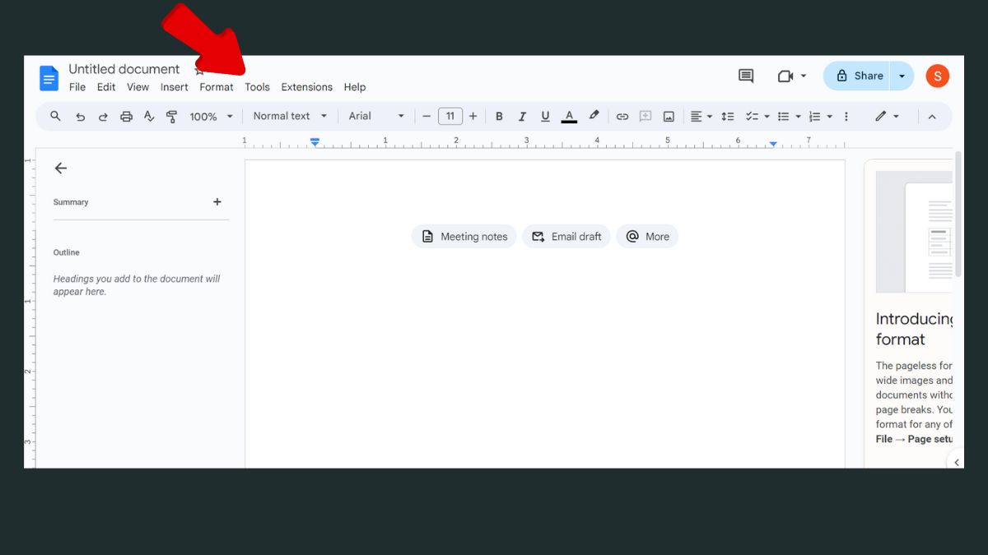Open the text color picker
988x555 pixels.
[569, 117]
